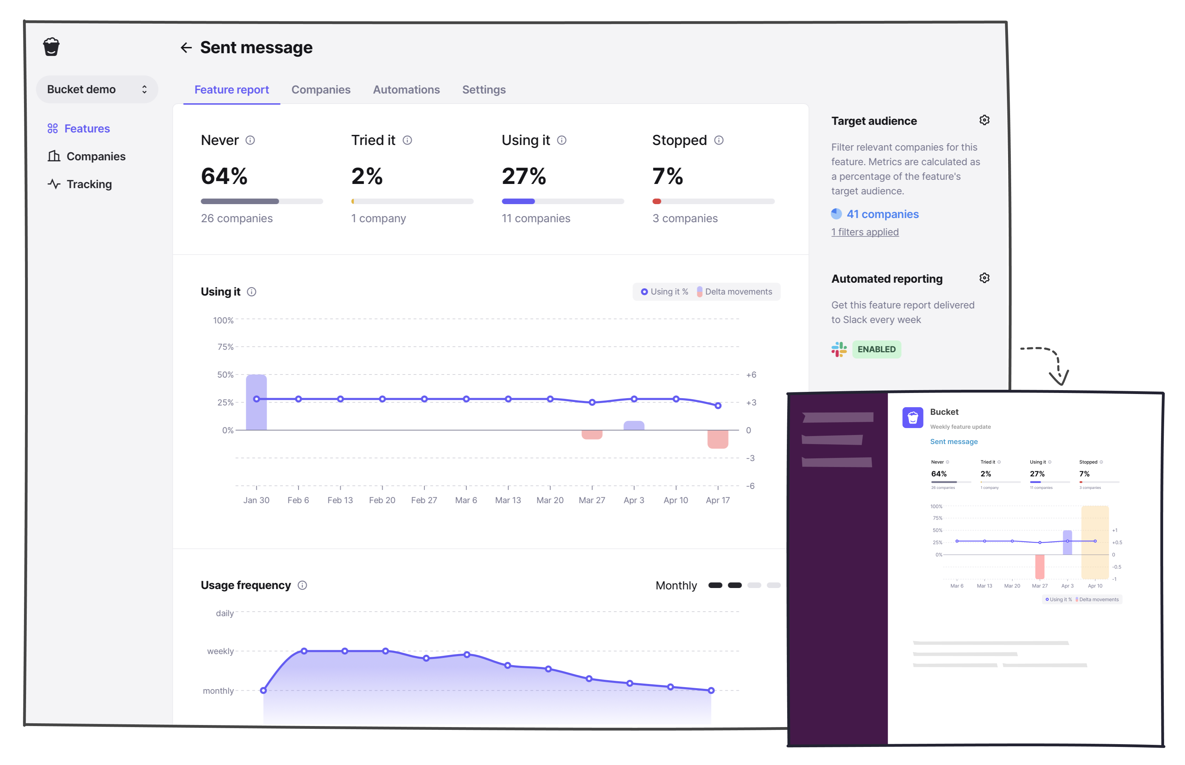Click the ENABLED status badge
Viewport: 1185px width, 765px height.
point(876,350)
